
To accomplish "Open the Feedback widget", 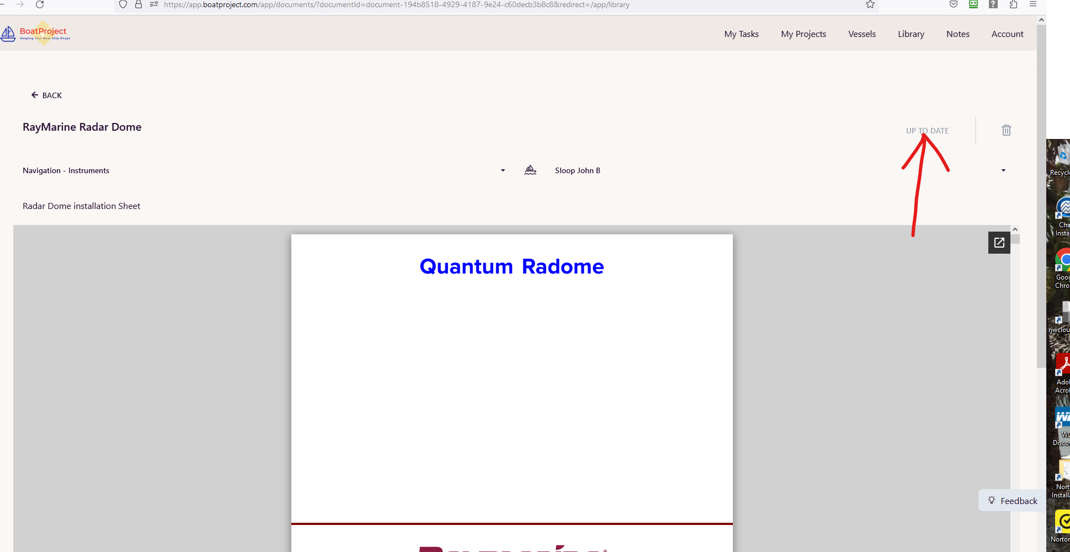I will 1012,501.
